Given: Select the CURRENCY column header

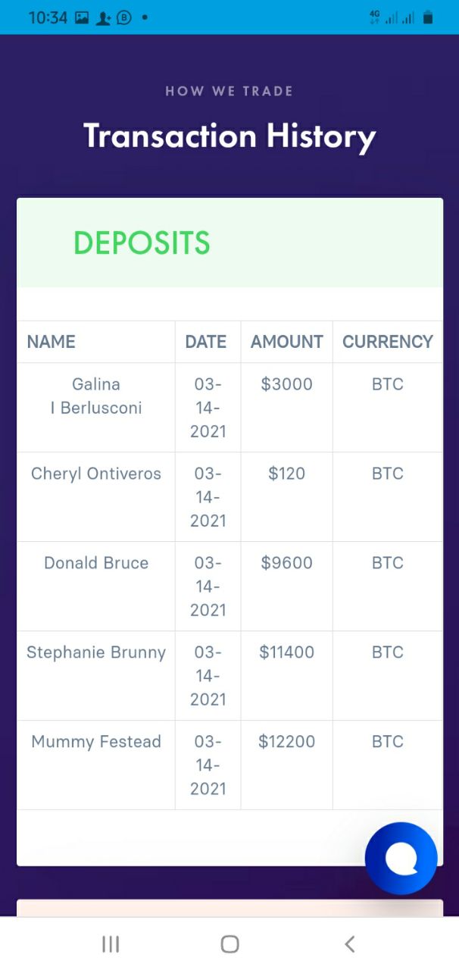Looking at the screenshot, I should 388,342.
